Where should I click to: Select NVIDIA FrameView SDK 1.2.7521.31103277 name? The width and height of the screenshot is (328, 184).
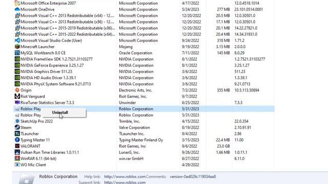point(56,59)
